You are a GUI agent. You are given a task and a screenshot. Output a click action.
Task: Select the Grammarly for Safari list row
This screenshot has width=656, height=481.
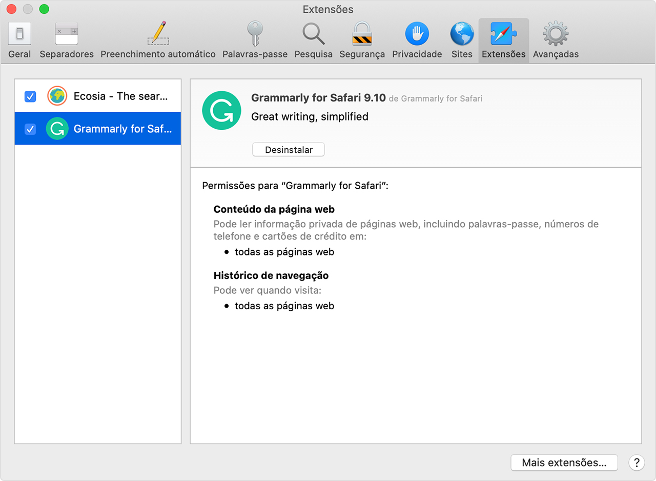[x=98, y=129]
